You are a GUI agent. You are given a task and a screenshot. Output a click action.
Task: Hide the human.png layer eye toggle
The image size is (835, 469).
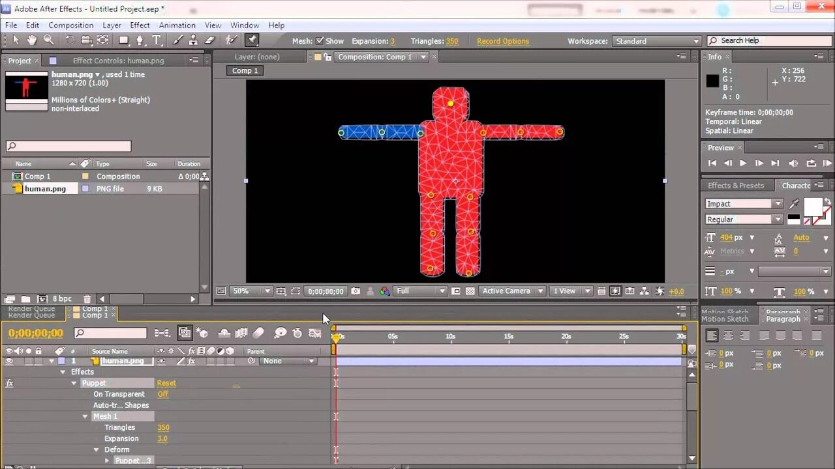(x=9, y=361)
